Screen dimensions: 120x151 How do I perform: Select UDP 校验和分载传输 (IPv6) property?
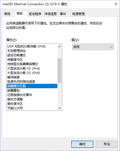(32, 46)
